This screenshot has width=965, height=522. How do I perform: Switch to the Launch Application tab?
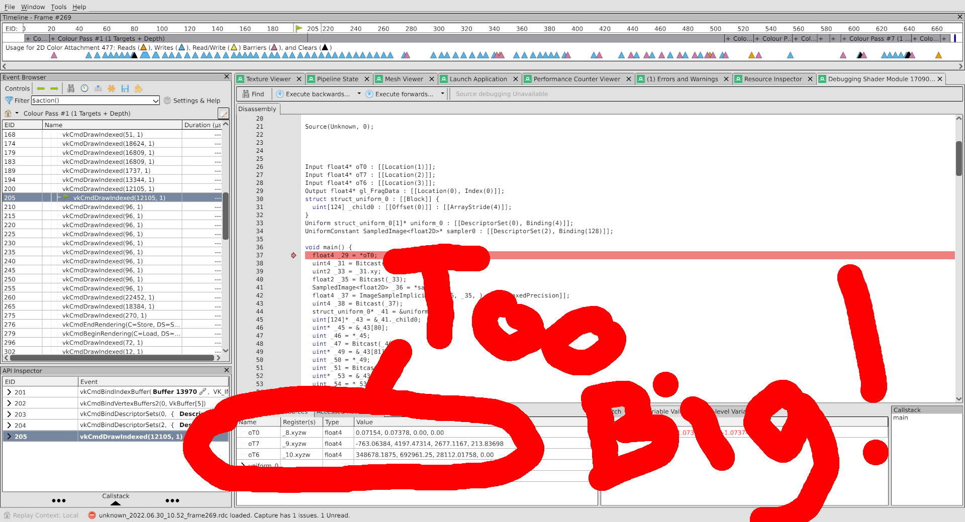[x=478, y=79]
